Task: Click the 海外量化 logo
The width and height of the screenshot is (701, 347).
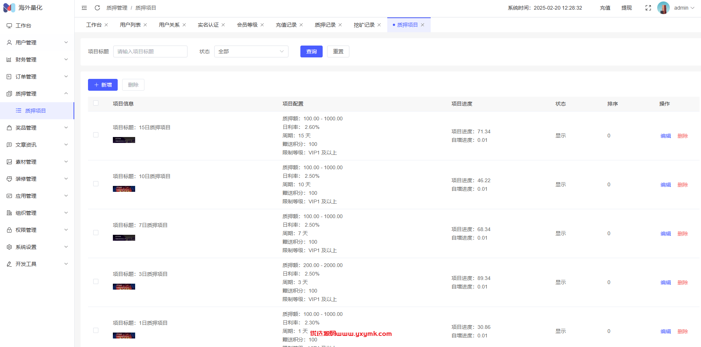Action: (23, 8)
